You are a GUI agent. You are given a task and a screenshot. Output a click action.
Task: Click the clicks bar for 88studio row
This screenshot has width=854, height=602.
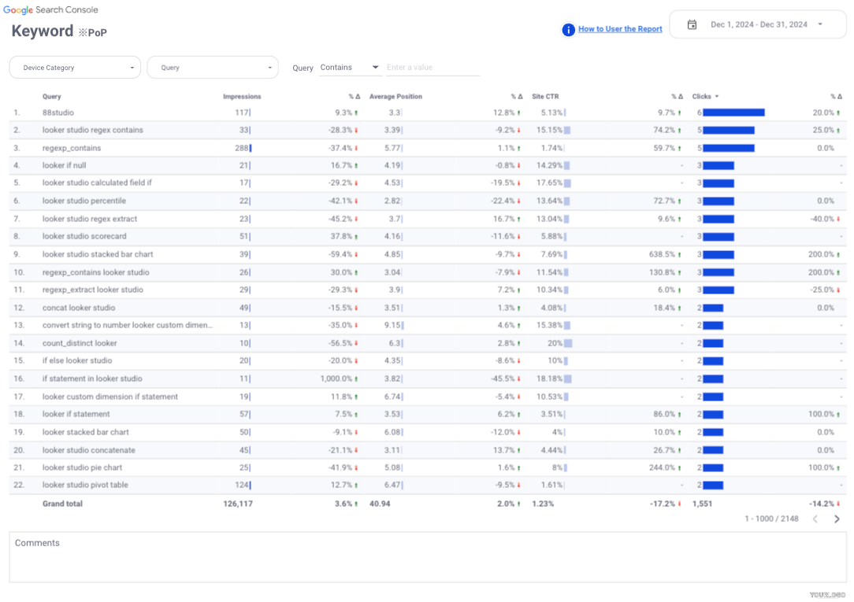733,113
